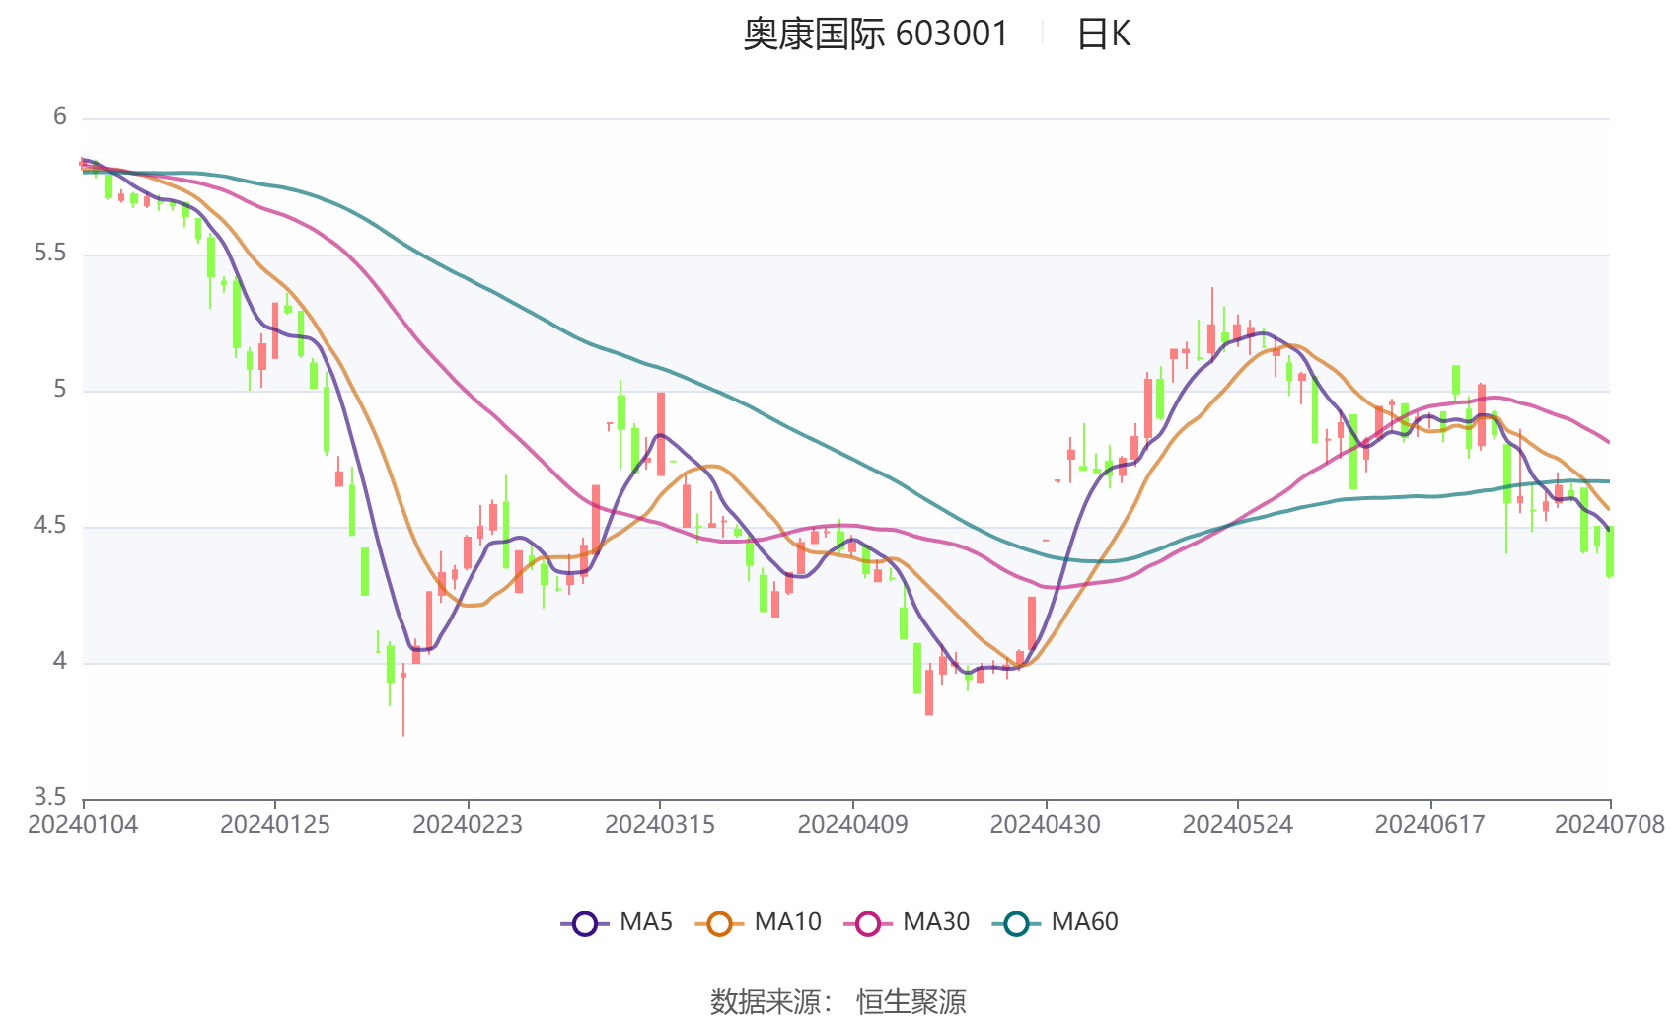The width and height of the screenshot is (1677, 1020).
Task: Click the 4.5 price axis label
Action: pyautogui.click(x=49, y=526)
